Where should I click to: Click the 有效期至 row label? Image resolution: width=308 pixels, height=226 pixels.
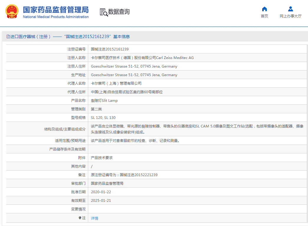[x=78, y=201]
